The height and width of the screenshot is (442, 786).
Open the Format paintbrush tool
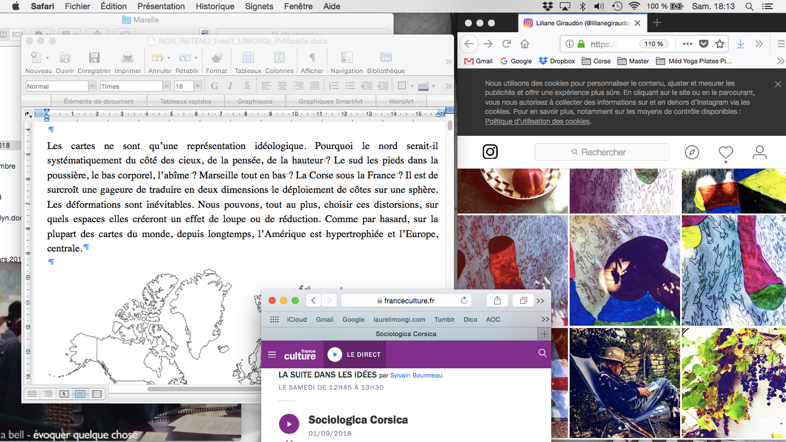click(x=216, y=58)
